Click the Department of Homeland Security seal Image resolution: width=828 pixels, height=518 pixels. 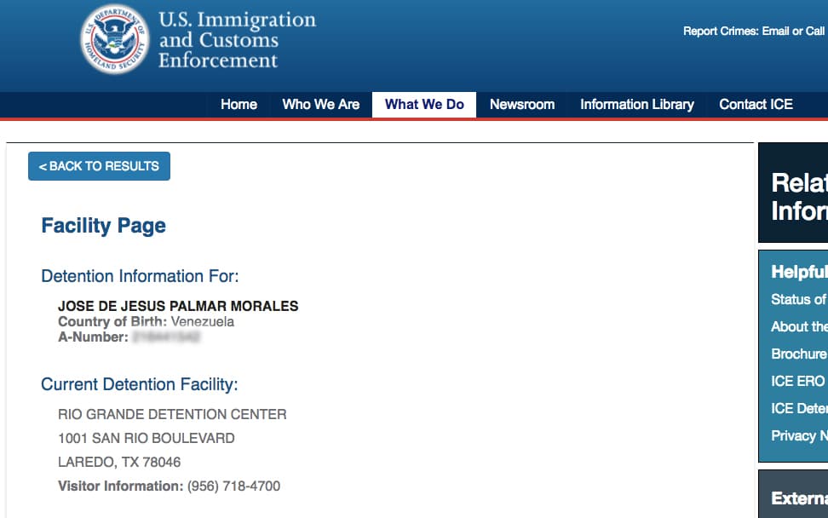click(114, 39)
